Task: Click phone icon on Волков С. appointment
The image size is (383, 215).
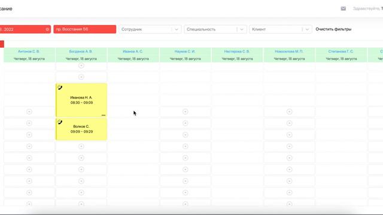Action: pos(60,122)
